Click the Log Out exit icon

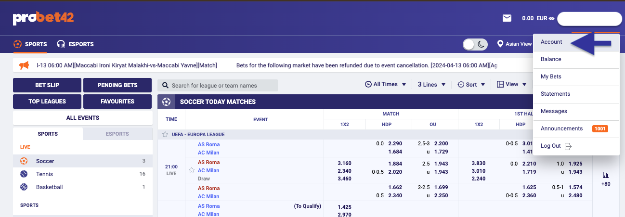568,146
